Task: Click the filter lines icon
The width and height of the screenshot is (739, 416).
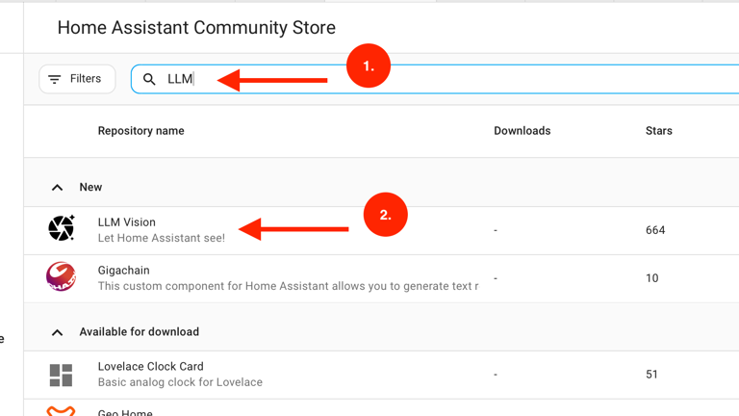Action: tap(55, 79)
